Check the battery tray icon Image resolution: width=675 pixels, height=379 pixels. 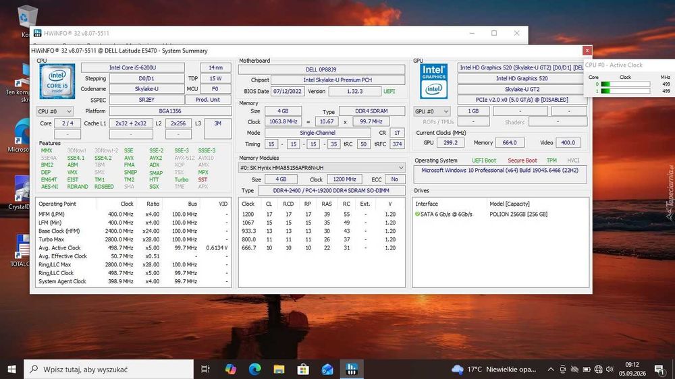pos(587,369)
